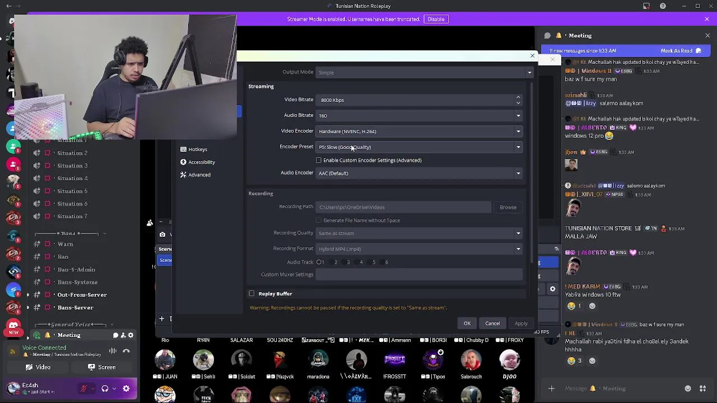Image resolution: width=717 pixels, height=403 pixels.
Task: Add scene with plus icon in OBS
Action: [x=161, y=319]
